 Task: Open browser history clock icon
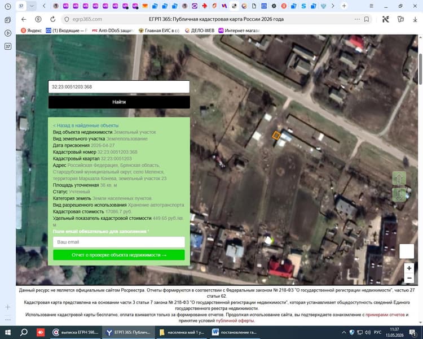[8, 6]
